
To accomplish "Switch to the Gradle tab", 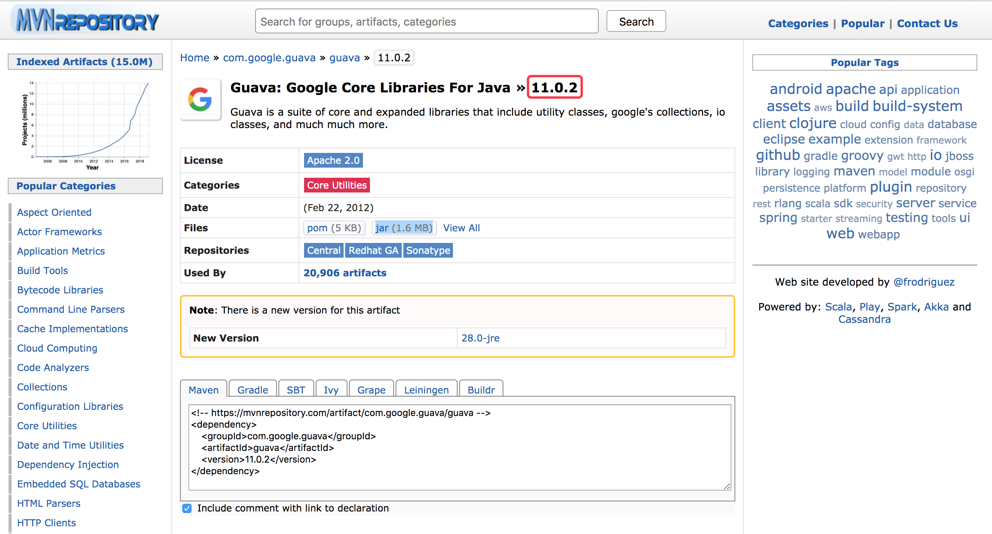I will pyautogui.click(x=252, y=390).
